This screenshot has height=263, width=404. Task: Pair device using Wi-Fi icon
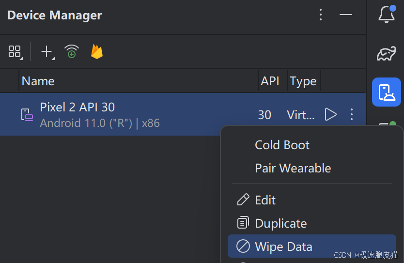(x=72, y=51)
